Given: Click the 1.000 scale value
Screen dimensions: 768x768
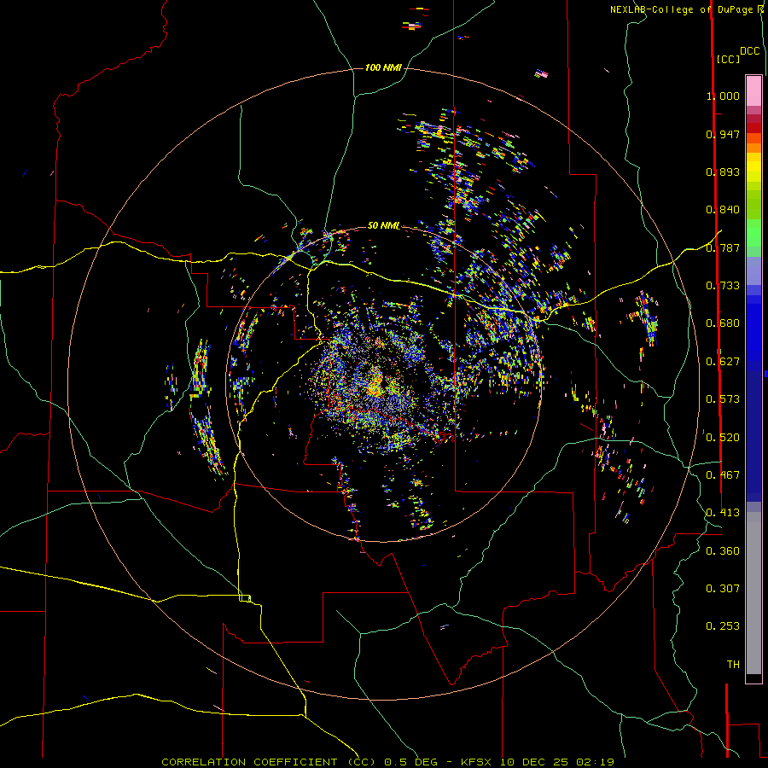Looking at the screenshot, I should 723,96.
